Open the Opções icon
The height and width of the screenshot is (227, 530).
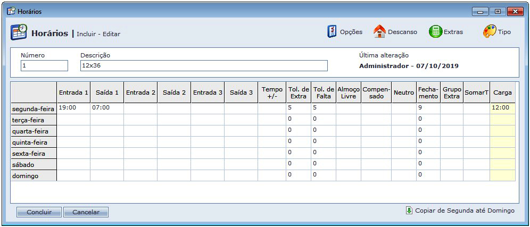[x=332, y=31]
